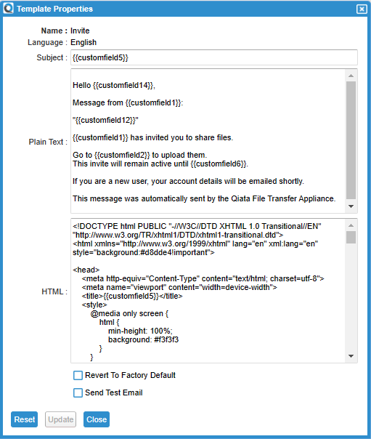Screen dimensions: 371x439
Task: Click the Qiata logo icon in title bar
Action: coord(8,8)
